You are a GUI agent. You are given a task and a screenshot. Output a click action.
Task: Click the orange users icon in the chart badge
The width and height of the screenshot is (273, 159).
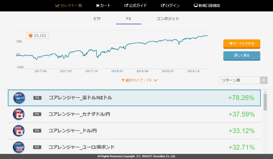tap(31, 36)
